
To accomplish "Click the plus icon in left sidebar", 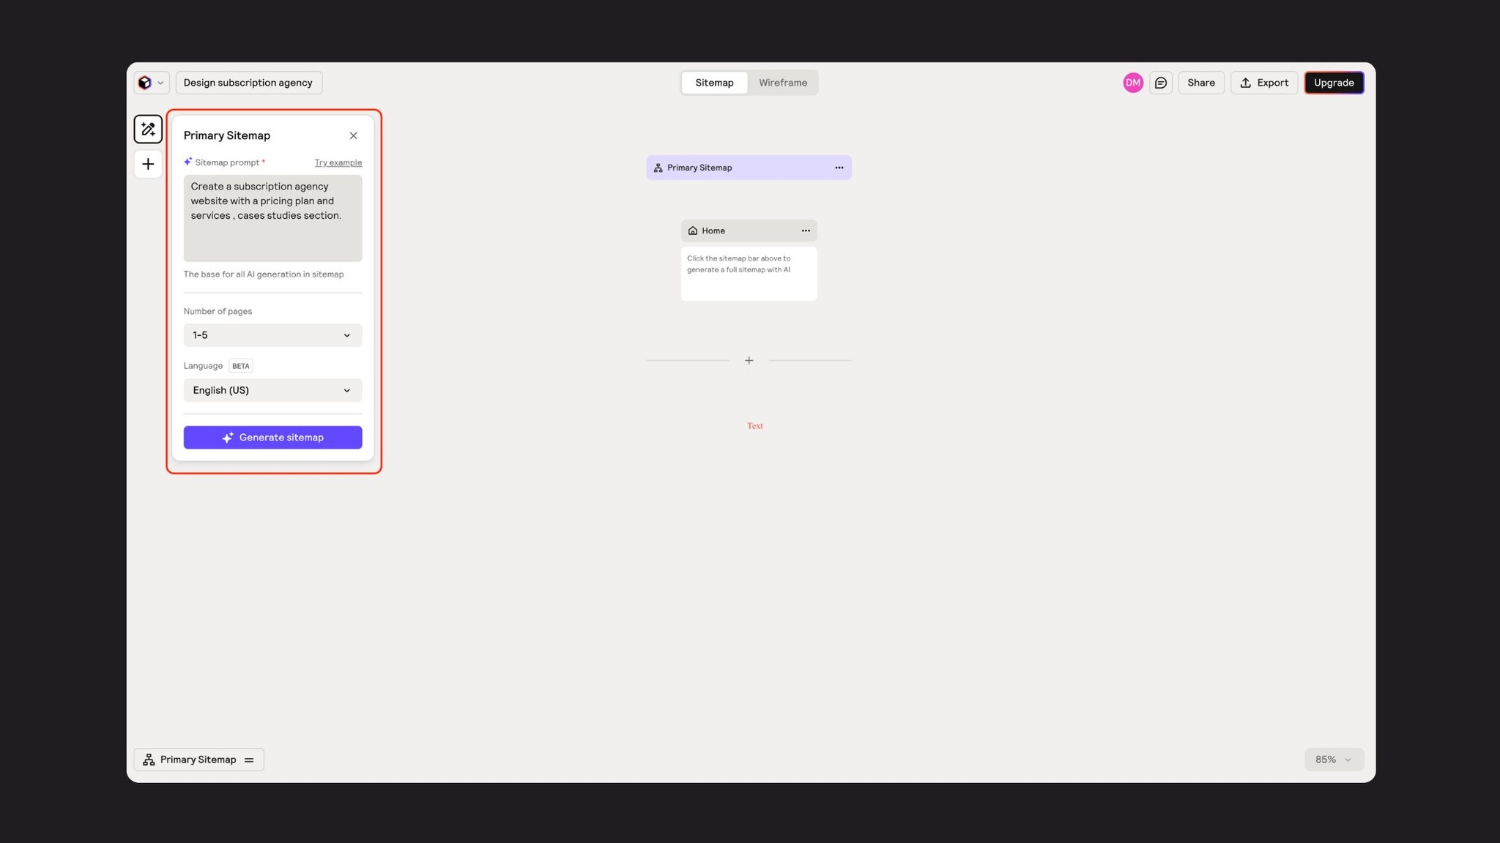I will click(147, 164).
